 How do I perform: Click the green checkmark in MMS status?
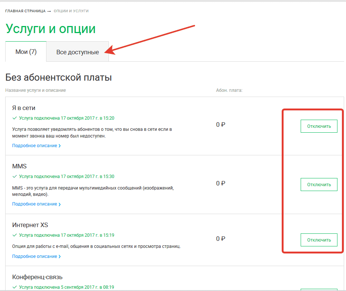click(x=14, y=177)
